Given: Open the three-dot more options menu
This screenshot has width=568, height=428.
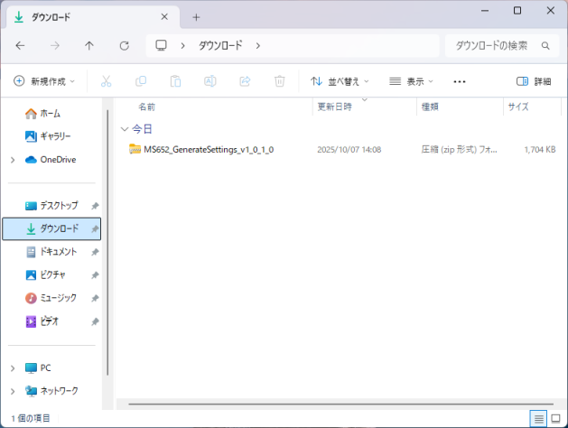Looking at the screenshot, I should [x=459, y=81].
